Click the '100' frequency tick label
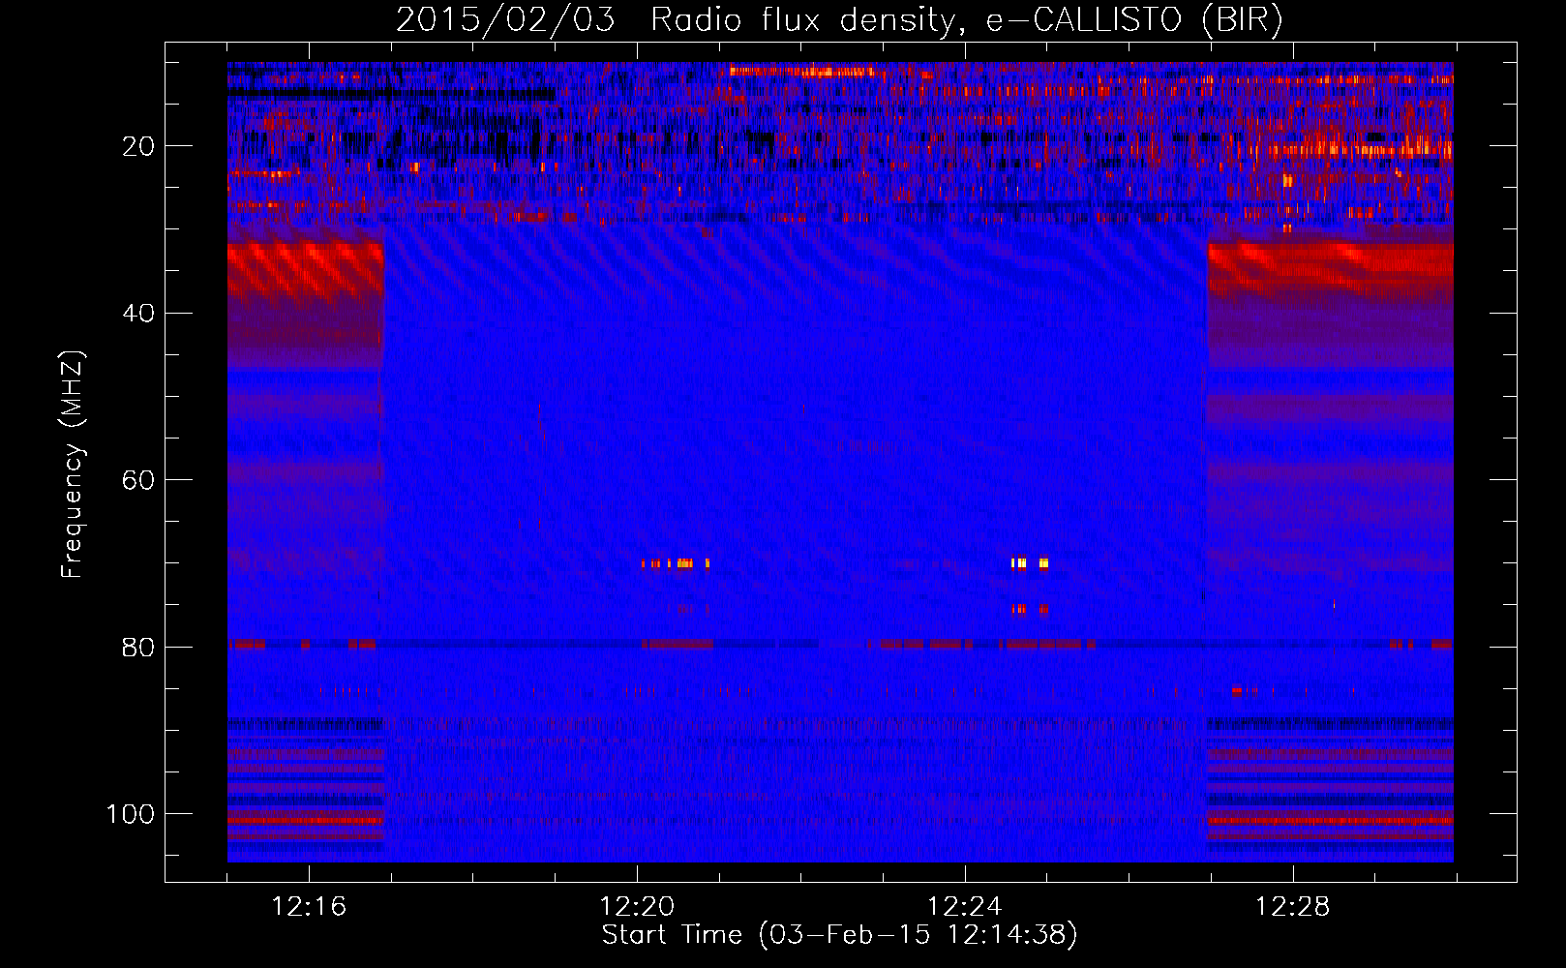Image resolution: width=1566 pixels, height=968 pixels. pyautogui.click(x=131, y=814)
